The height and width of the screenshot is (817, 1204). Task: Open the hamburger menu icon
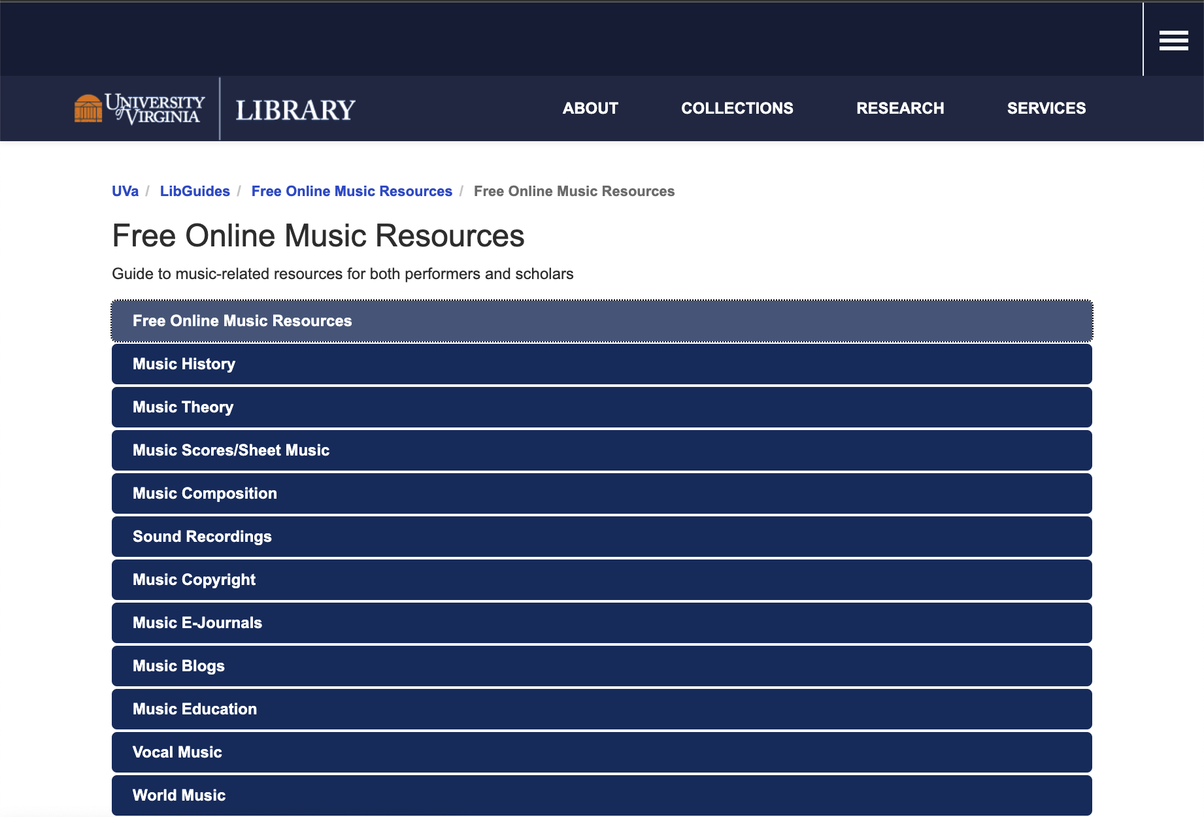coord(1173,41)
